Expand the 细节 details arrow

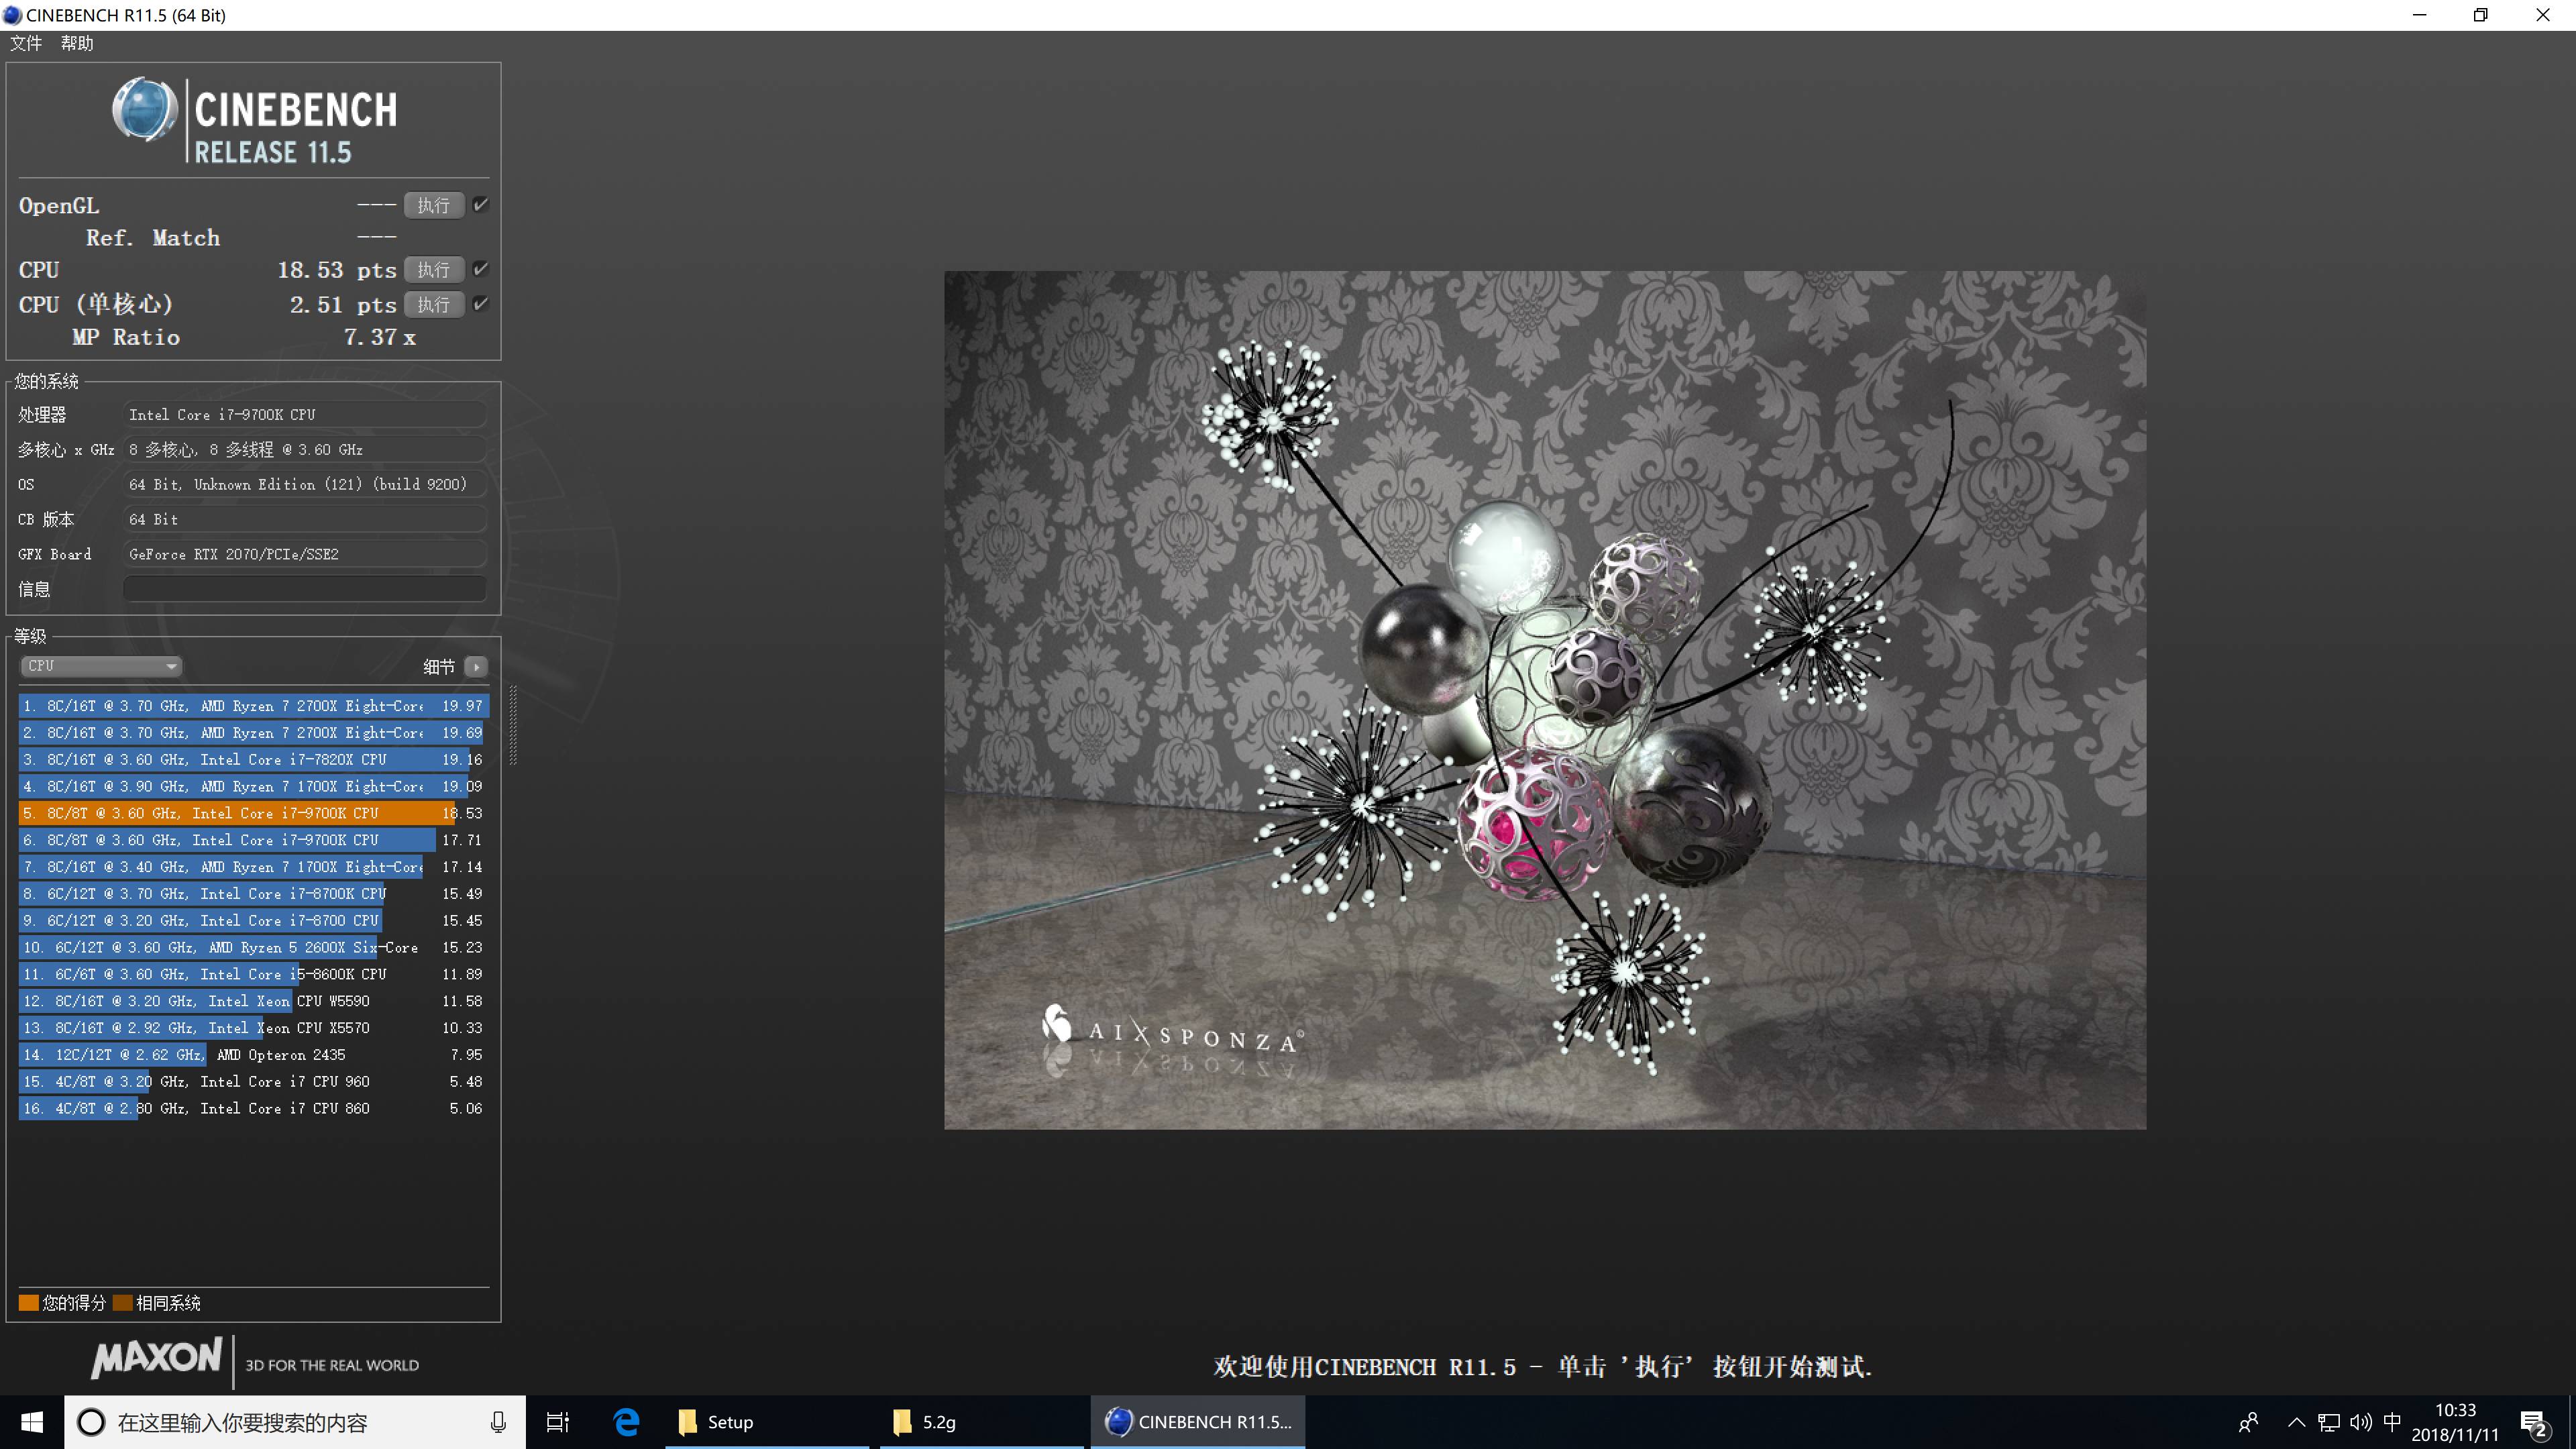(476, 666)
